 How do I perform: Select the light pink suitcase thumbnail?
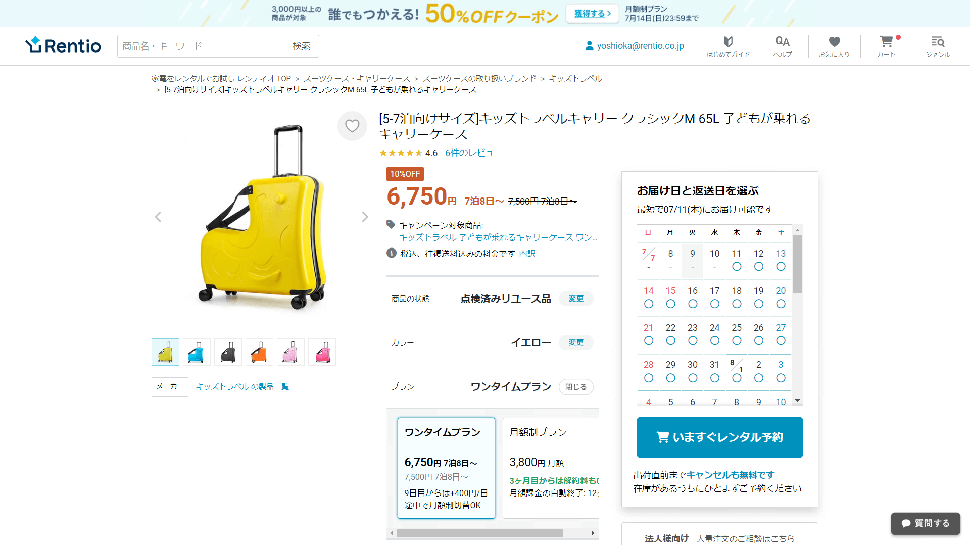[290, 352]
